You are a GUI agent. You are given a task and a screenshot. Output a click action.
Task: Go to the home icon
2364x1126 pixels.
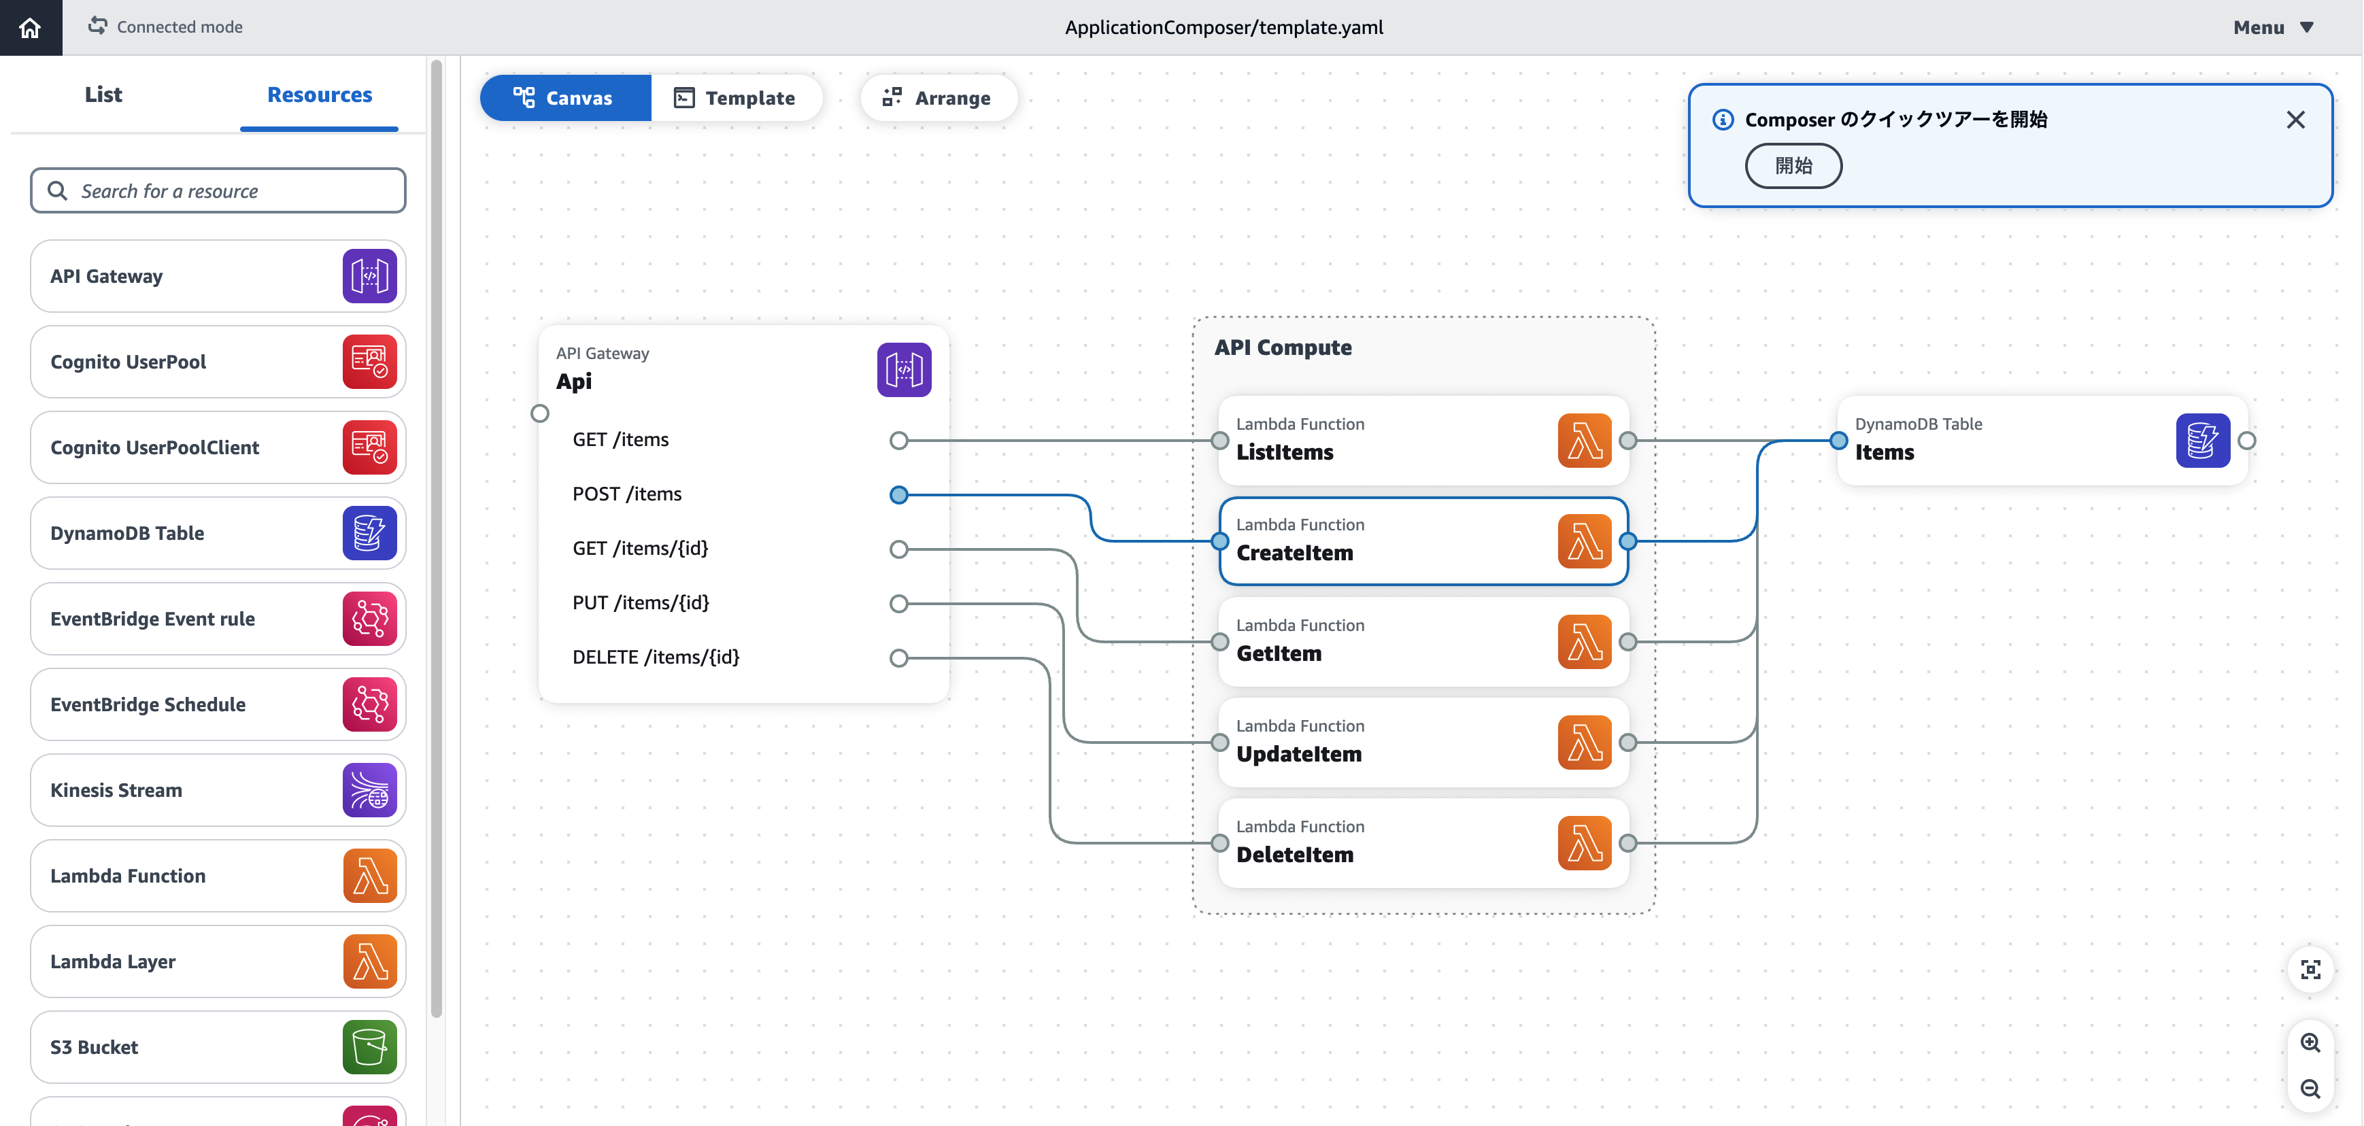tap(31, 27)
